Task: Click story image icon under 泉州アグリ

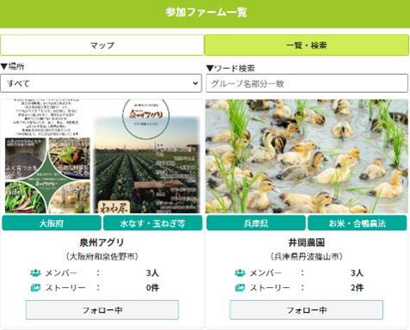Action: click(35, 288)
